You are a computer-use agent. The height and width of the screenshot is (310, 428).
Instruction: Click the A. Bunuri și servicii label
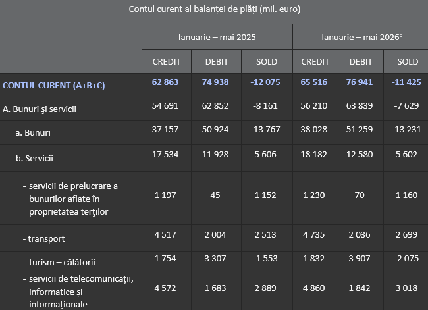40,109
